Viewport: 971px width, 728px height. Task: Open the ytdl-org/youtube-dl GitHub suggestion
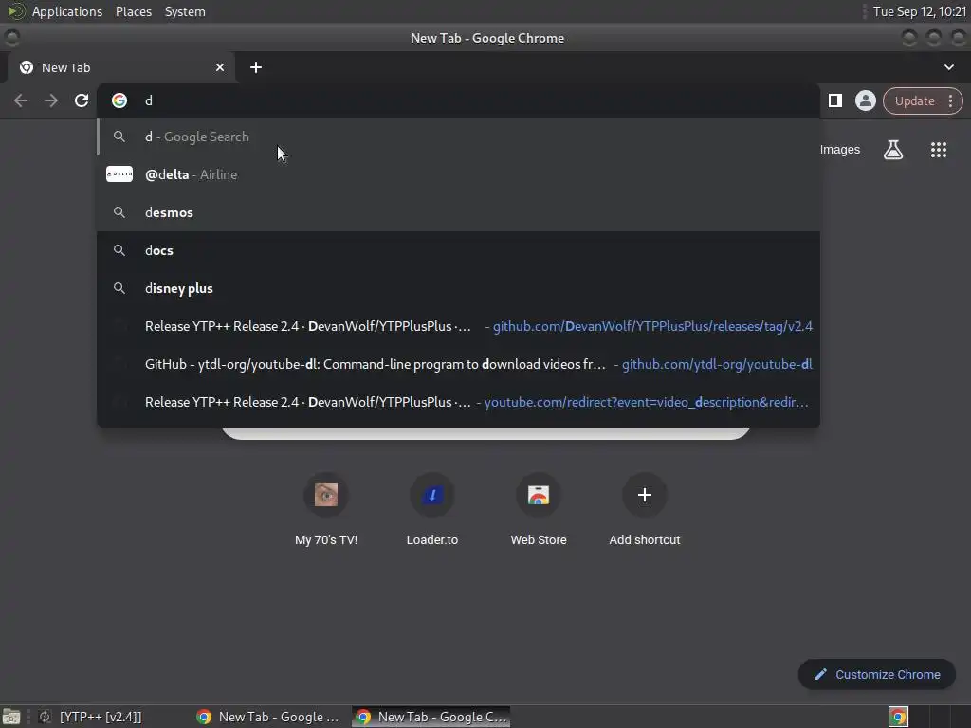(458, 364)
